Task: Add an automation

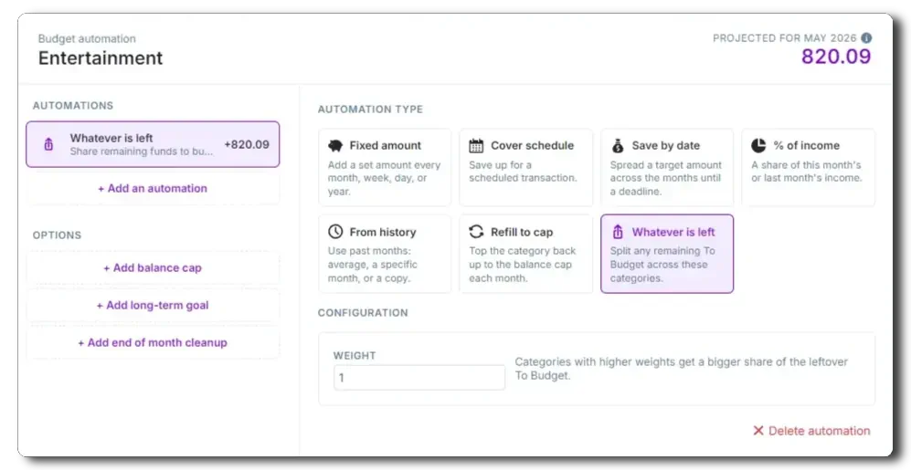Action: (x=153, y=189)
